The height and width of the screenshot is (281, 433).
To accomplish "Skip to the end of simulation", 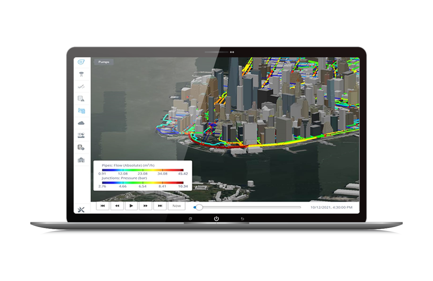I will click(x=160, y=206).
